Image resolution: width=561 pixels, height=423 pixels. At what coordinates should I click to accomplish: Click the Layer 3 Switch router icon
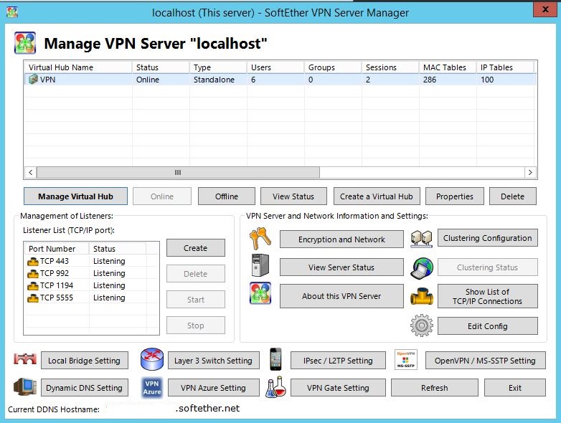[152, 360]
